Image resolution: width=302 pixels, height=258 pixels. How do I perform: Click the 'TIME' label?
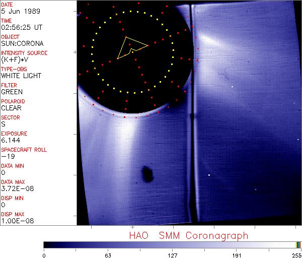[x=7, y=21]
